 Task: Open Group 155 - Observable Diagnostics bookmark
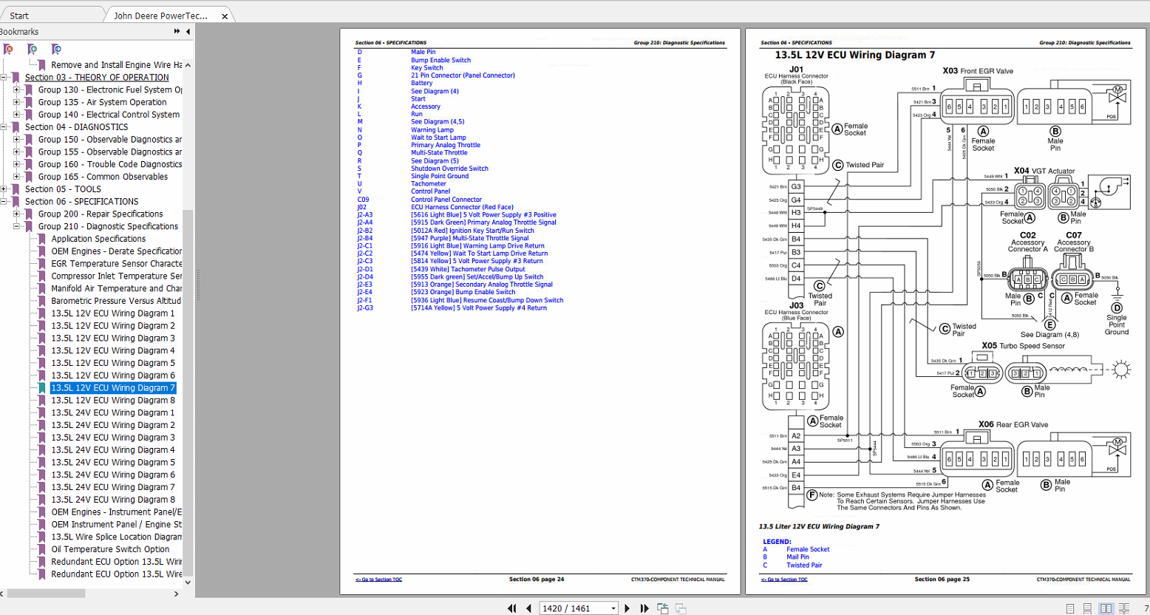point(110,152)
